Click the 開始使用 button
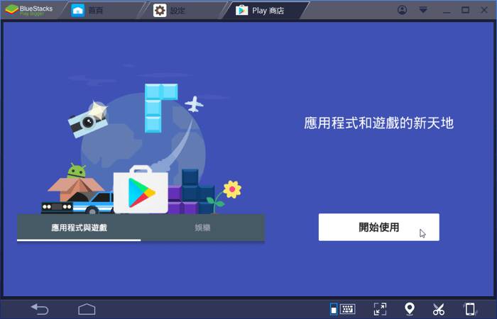 coord(378,227)
